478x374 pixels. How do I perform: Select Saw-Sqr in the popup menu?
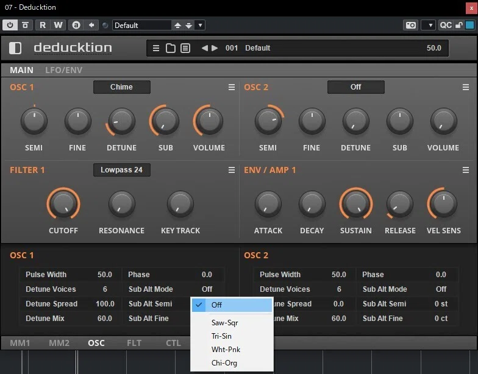tap(232, 323)
